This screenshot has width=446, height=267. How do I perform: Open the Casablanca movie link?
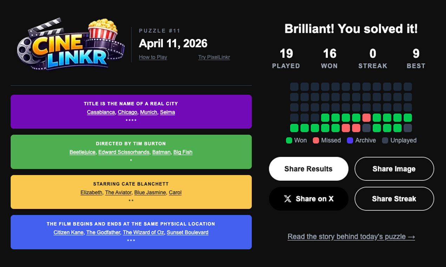click(101, 112)
